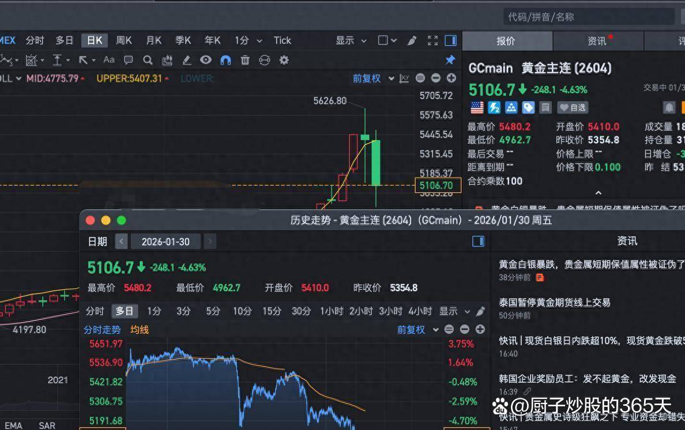Switch main chart to 多日 view
The height and width of the screenshot is (430, 685).
64,40
